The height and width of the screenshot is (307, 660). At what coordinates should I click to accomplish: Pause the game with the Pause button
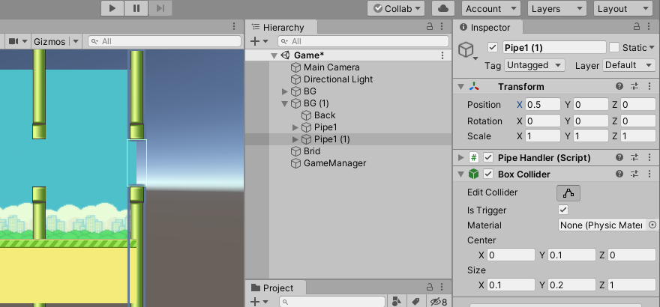[x=136, y=8]
